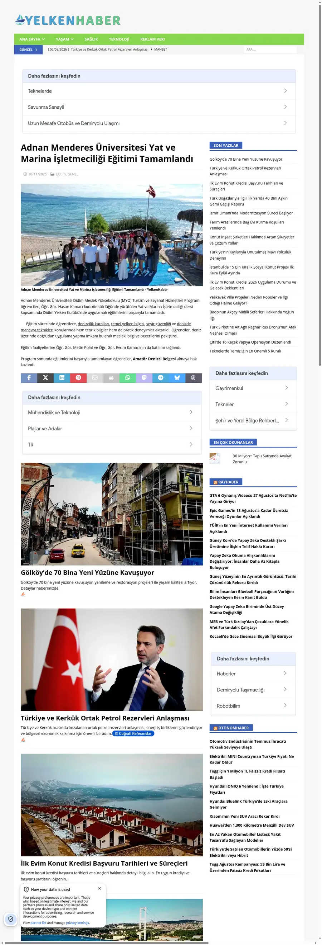Share article on Bluesky
Screen dimensions: 322x945
pyautogui.click(x=177, y=378)
